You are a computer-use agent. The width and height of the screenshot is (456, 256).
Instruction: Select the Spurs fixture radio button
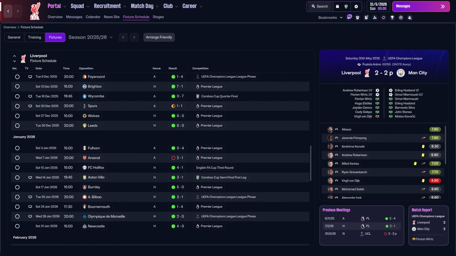point(17,106)
